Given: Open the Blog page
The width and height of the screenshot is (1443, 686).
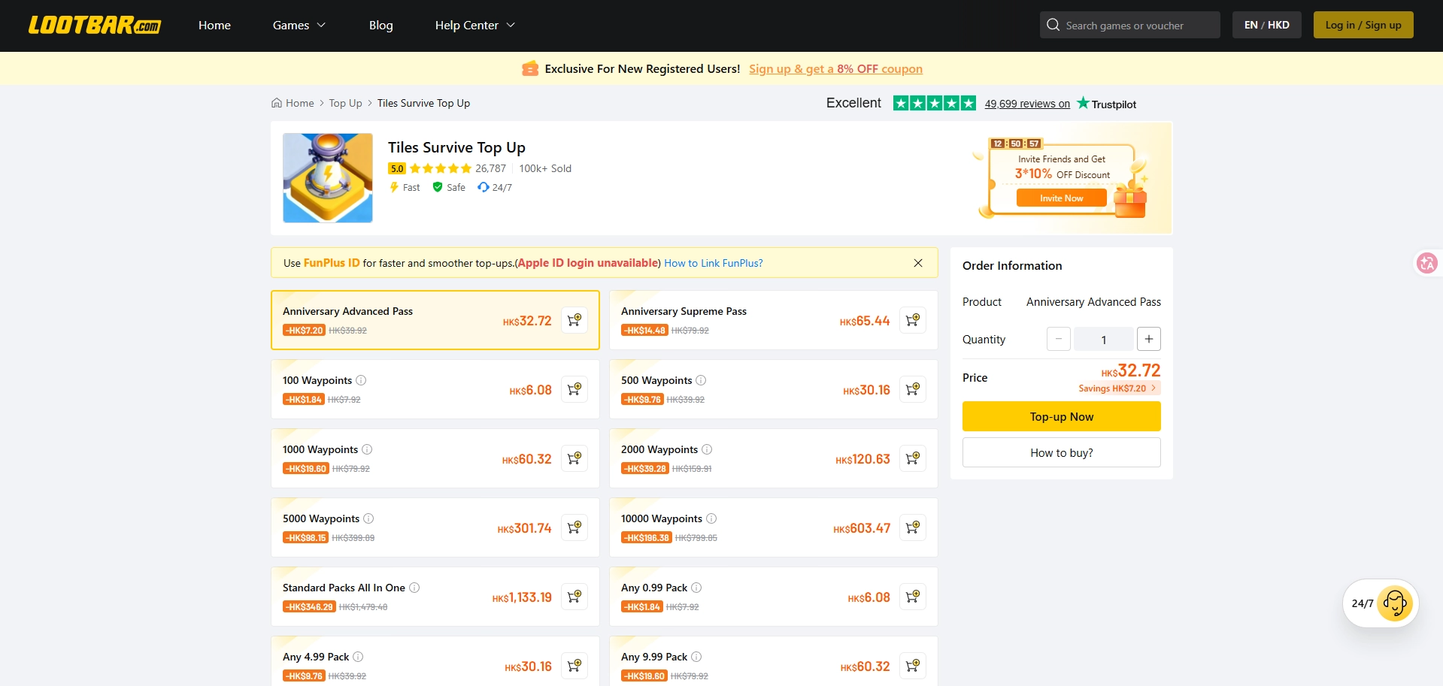Looking at the screenshot, I should pos(381,25).
